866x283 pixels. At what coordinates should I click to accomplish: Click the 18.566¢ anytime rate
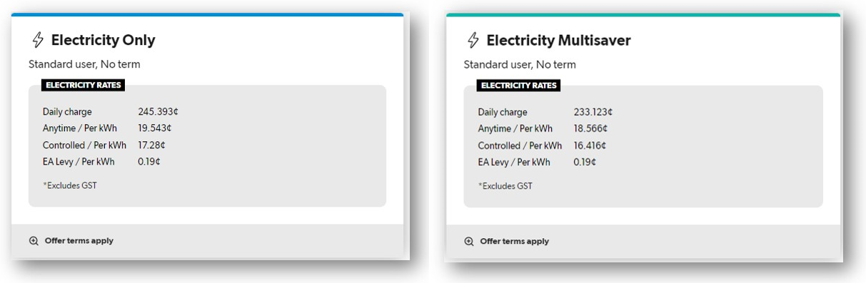(x=590, y=128)
